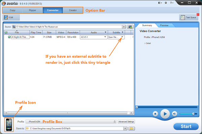Remove file with the row X icon
202x134 pixels.
pos(133,37)
